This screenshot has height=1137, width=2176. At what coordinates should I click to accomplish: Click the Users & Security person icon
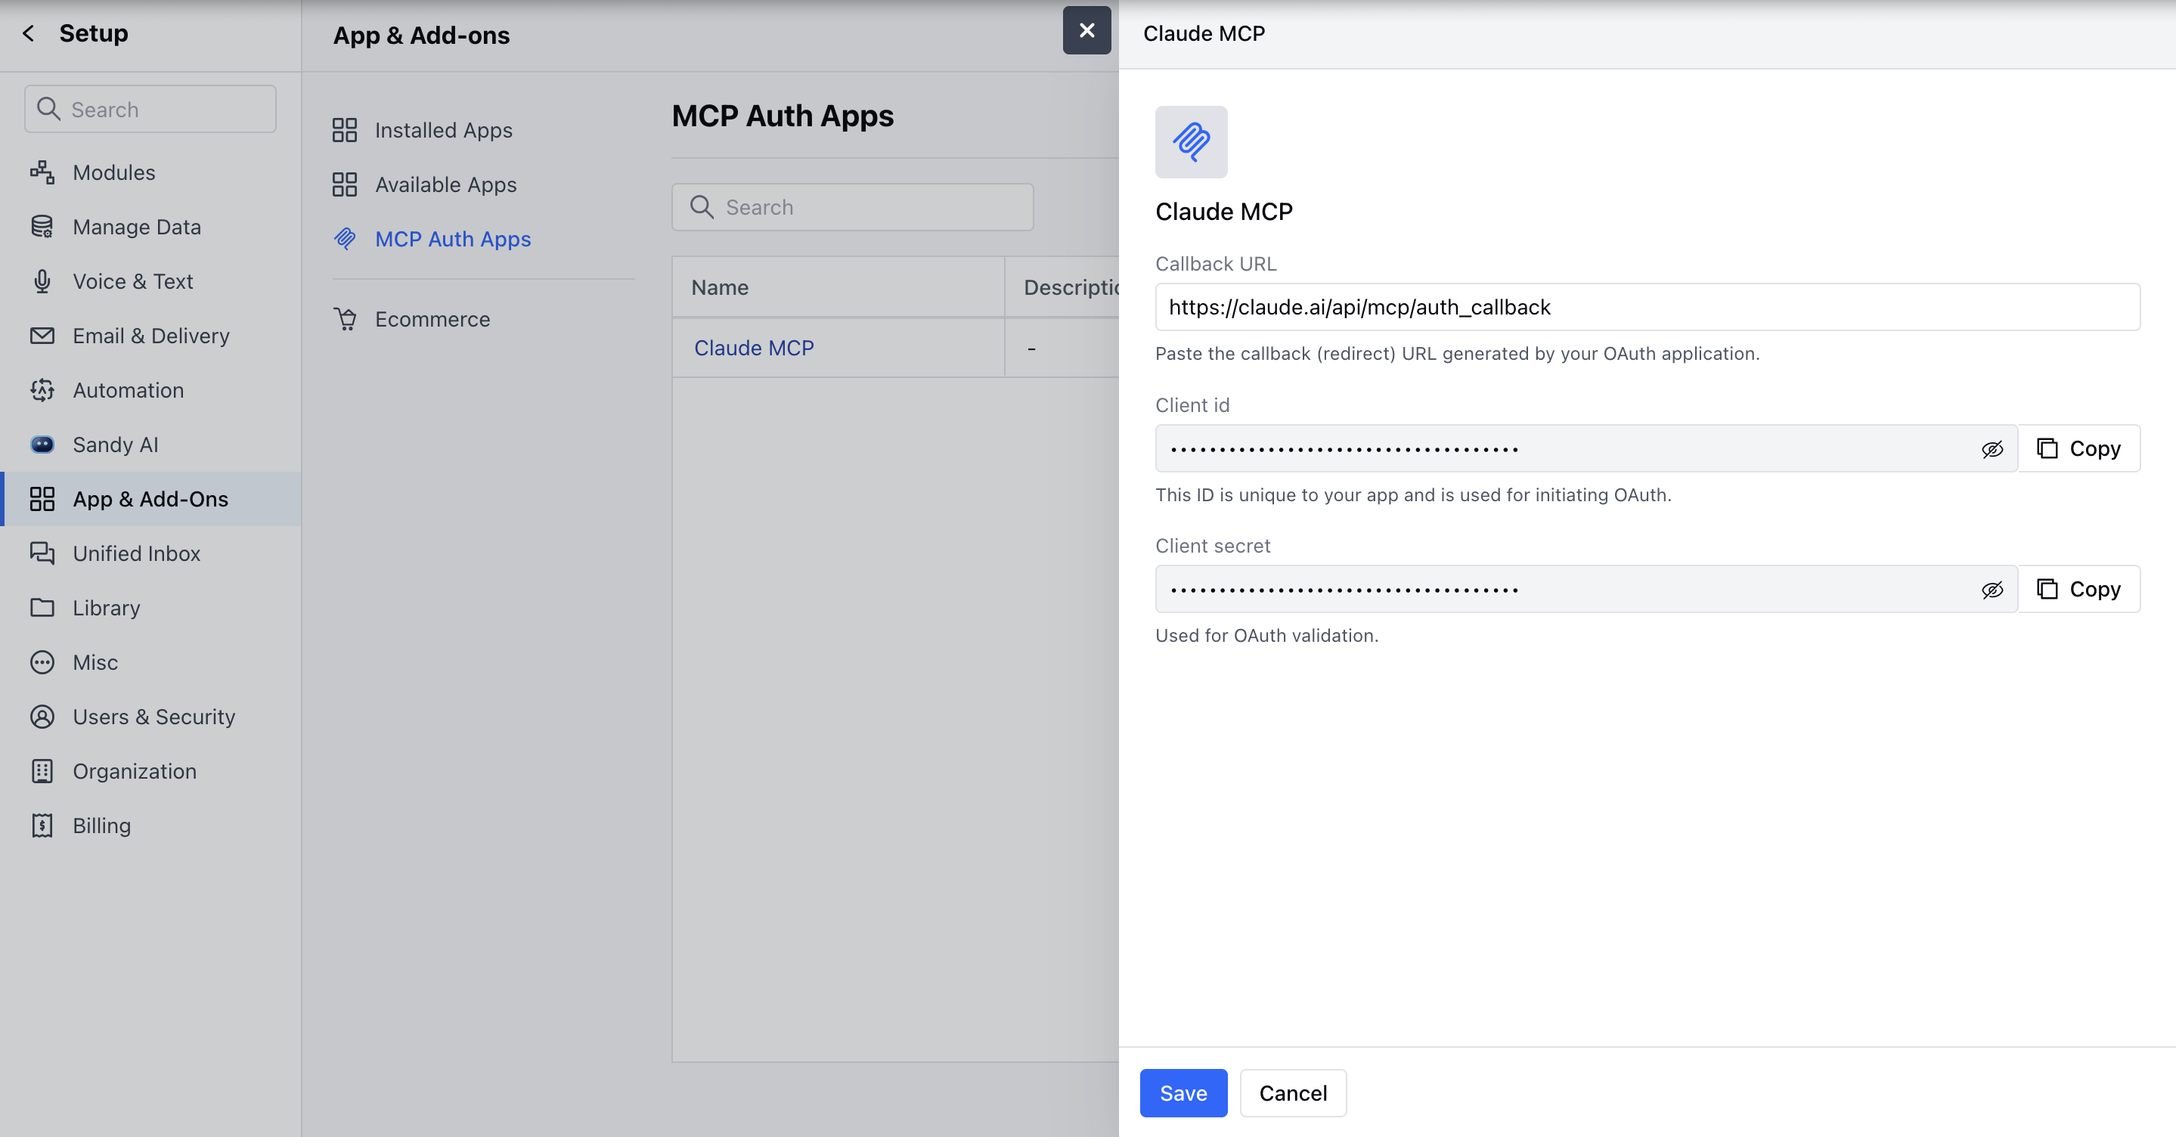pos(42,717)
